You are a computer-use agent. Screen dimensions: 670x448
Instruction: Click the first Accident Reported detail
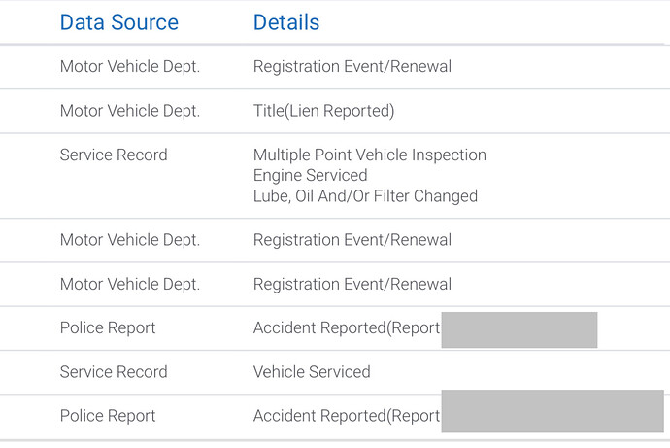[x=347, y=327]
